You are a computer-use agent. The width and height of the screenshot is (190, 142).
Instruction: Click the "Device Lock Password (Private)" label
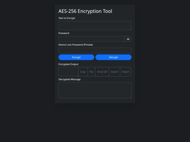(x=76, y=45)
